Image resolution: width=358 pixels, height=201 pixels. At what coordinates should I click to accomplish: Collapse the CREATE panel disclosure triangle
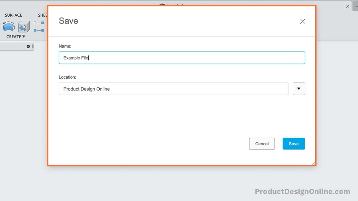click(24, 36)
